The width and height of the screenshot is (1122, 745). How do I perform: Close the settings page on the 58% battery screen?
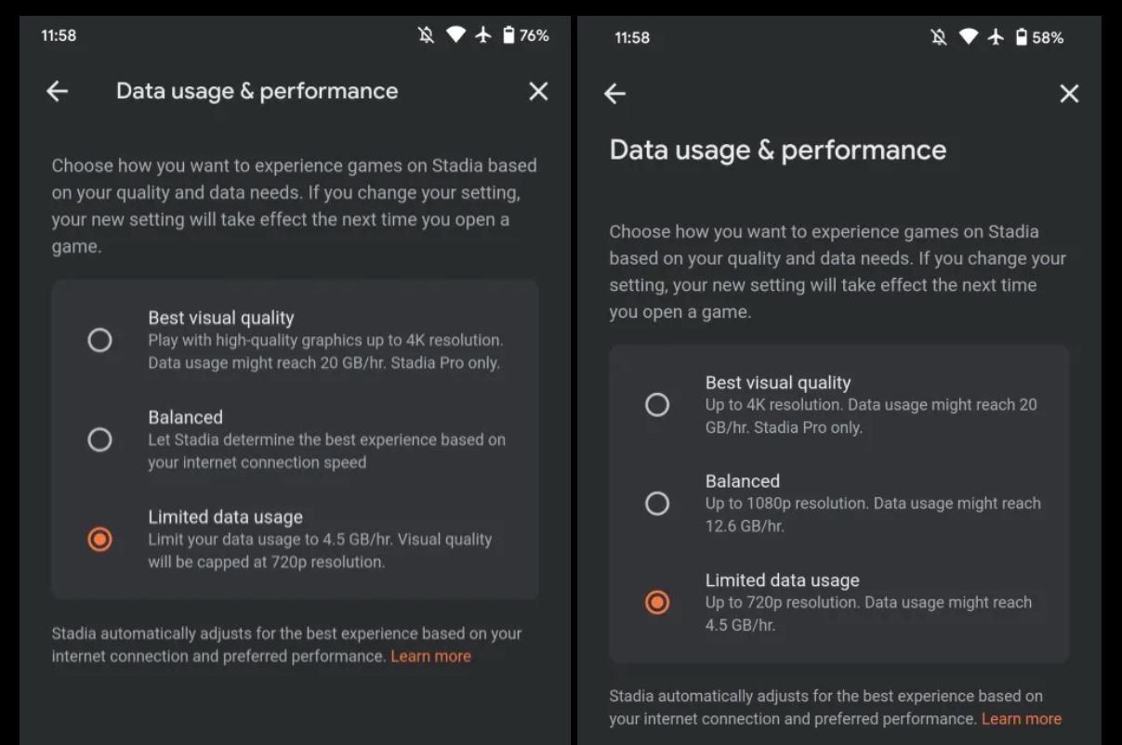[1069, 94]
